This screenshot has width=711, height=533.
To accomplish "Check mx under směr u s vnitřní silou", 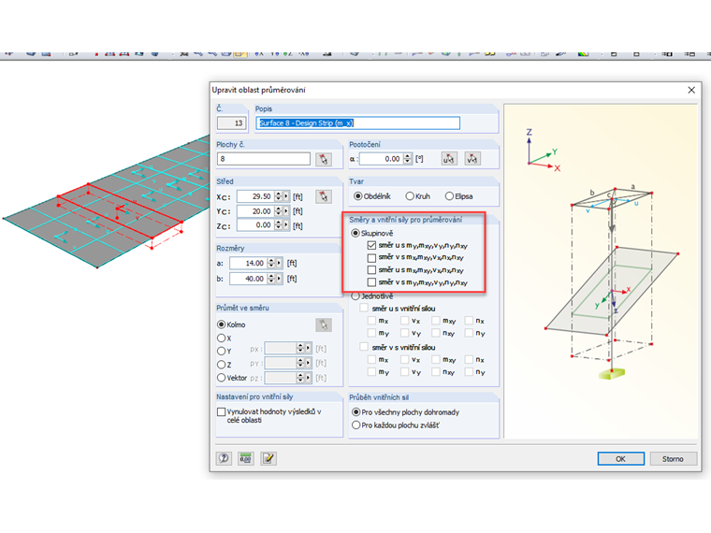I will tap(371, 321).
